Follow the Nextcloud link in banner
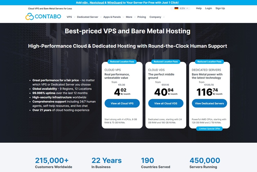Screen dimensions: 257x172 [97, 3]
